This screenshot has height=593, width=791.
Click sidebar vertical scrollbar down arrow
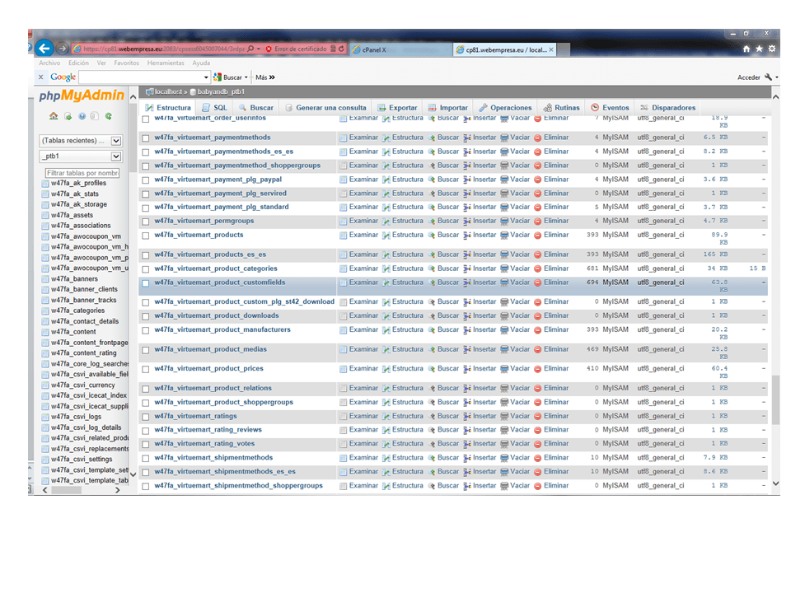pyautogui.click(x=133, y=474)
